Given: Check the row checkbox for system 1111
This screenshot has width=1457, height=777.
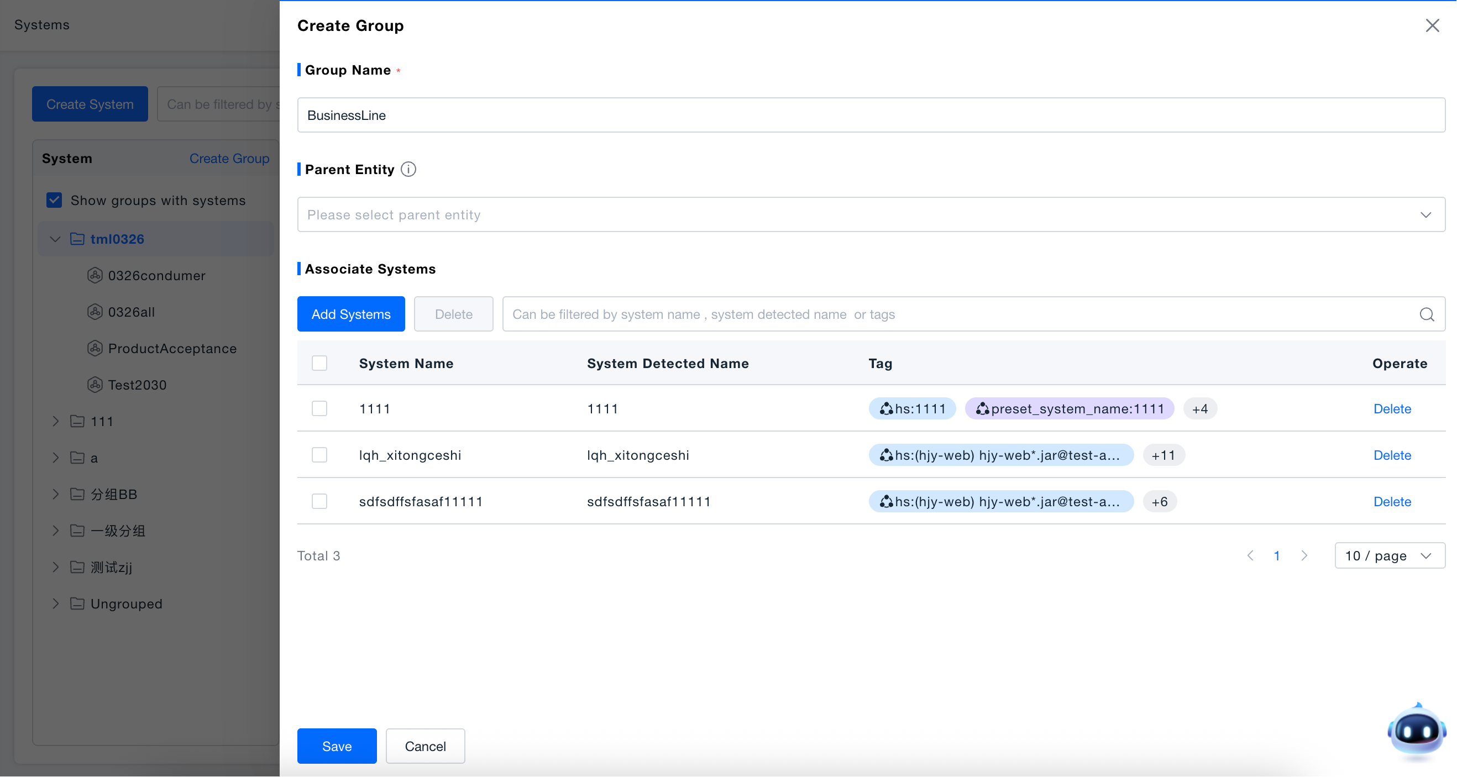Looking at the screenshot, I should point(319,408).
